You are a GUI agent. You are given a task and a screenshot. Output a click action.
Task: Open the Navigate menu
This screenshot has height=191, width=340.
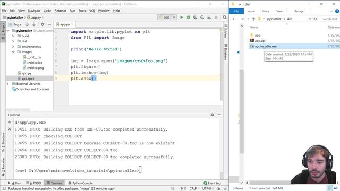coord(34,11)
